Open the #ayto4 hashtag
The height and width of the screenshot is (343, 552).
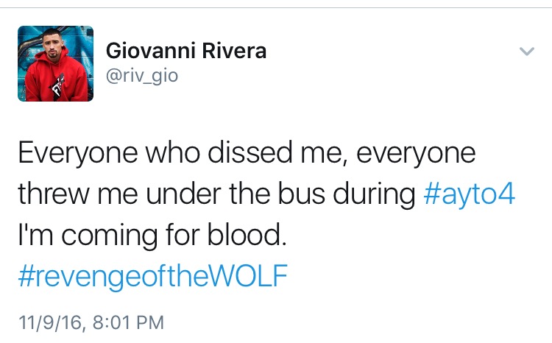tap(470, 194)
